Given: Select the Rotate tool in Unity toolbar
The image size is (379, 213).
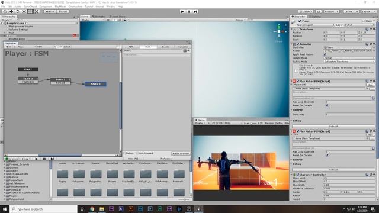Looking at the screenshot, I should [x=17, y=12].
